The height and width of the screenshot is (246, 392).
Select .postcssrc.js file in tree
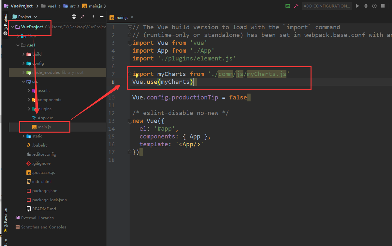(44, 173)
